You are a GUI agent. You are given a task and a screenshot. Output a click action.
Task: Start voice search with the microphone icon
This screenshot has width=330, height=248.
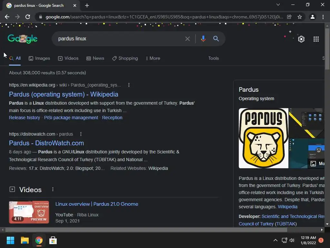[203, 39]
